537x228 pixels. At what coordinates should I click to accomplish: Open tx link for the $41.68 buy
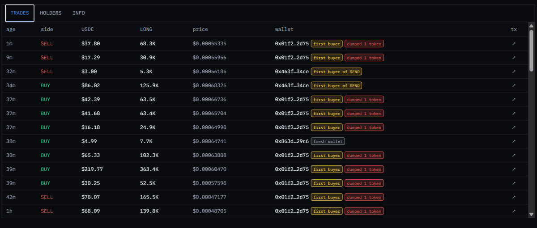[514, 114]
